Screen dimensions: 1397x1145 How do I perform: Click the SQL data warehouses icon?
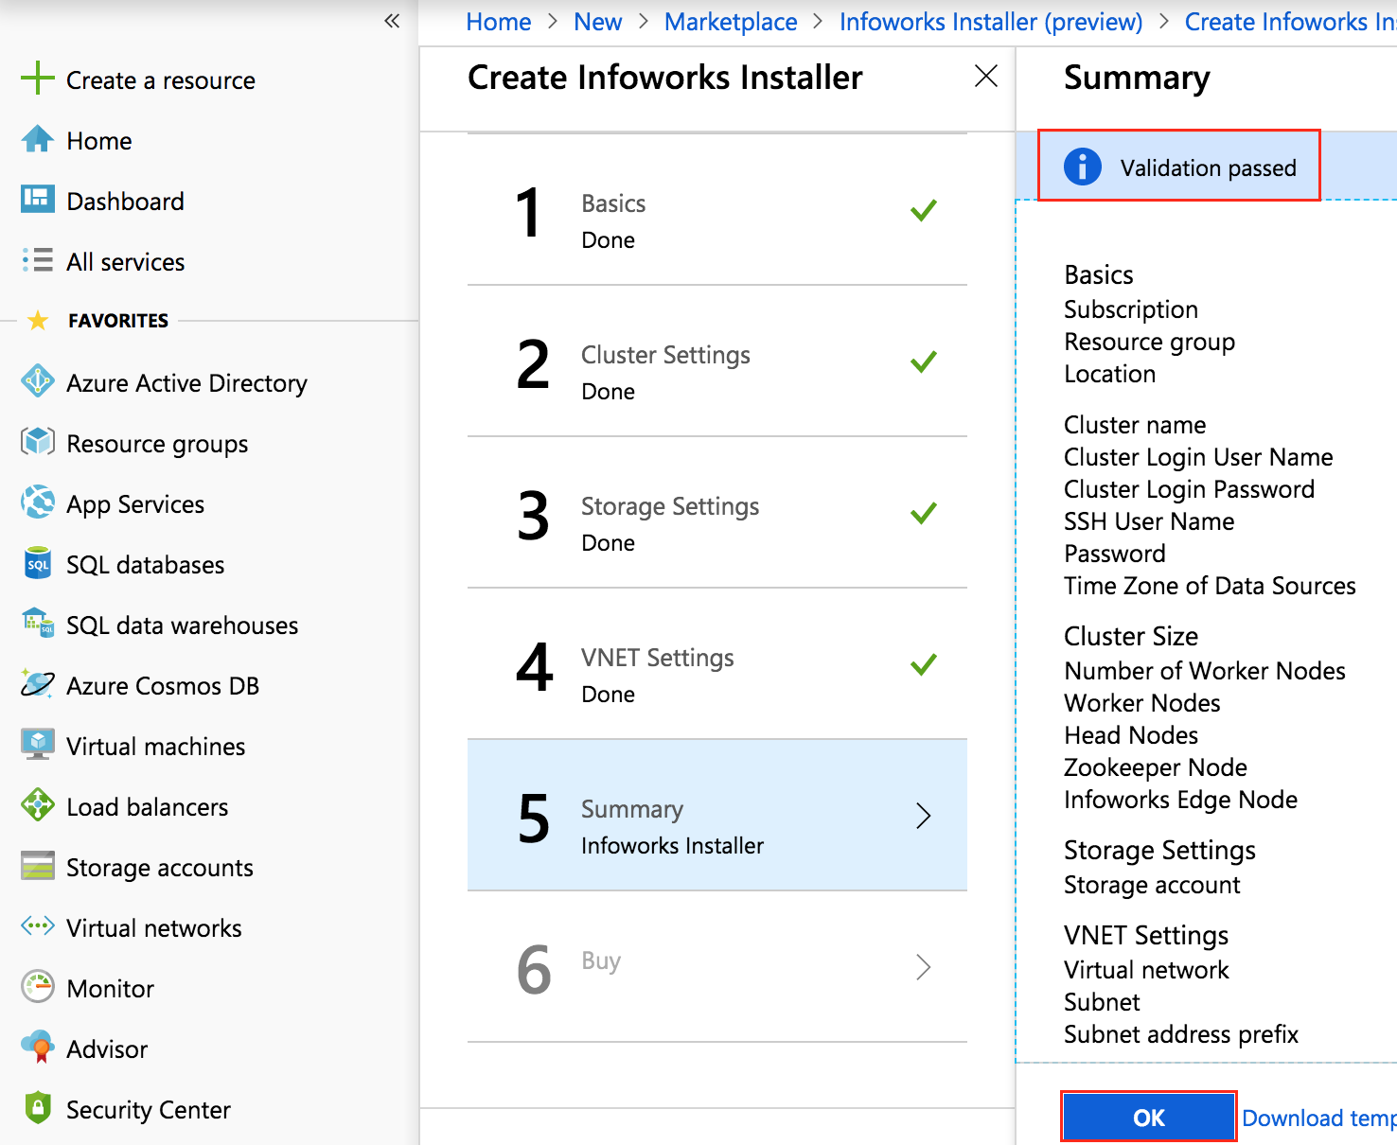38,624
